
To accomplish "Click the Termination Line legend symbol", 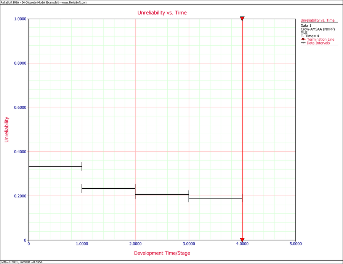I will [x=303, y=40].
